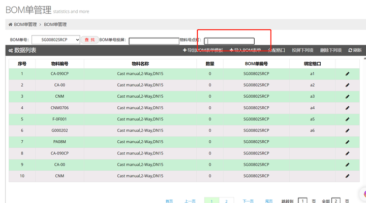The width and height of the screenshot is (366, 203).
Task: Click 绑定格口 cell a5
Action: [x=312, y=119]
